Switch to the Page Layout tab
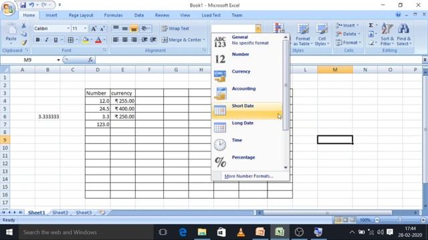The image size is (428, 240). tap(81, 15)
